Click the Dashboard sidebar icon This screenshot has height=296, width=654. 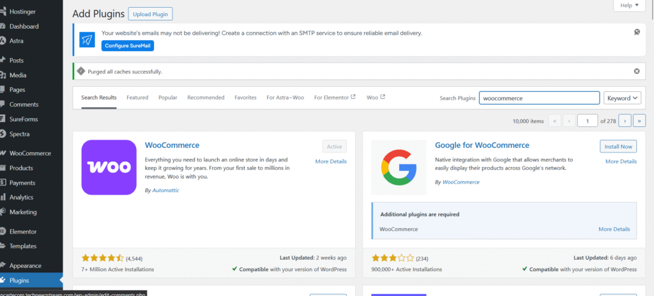2,26
